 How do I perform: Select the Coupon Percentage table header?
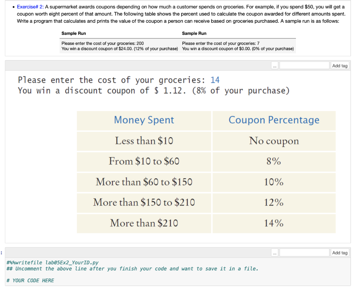(x=273, y=120)
